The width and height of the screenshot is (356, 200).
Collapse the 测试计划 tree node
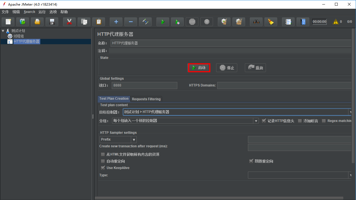[3, 31]
